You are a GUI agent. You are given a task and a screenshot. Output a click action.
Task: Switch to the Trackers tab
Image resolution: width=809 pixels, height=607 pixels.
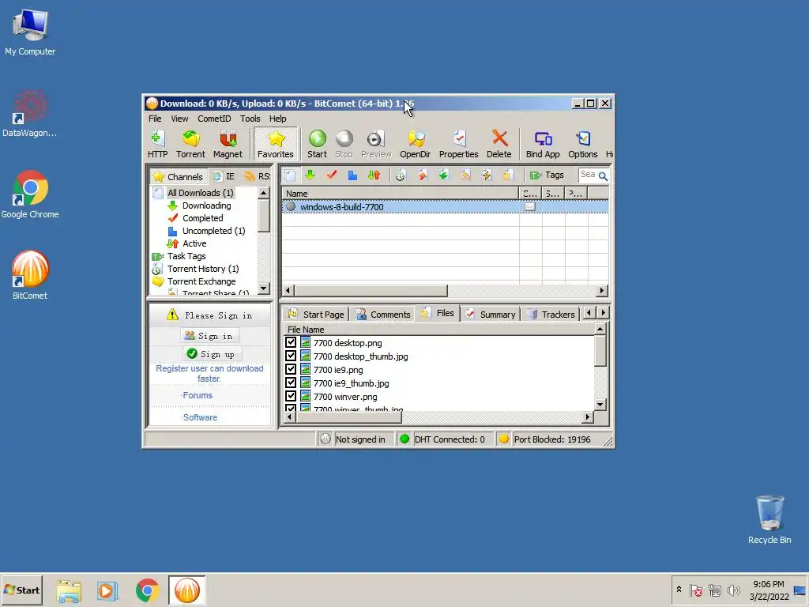tap(551, 315)
